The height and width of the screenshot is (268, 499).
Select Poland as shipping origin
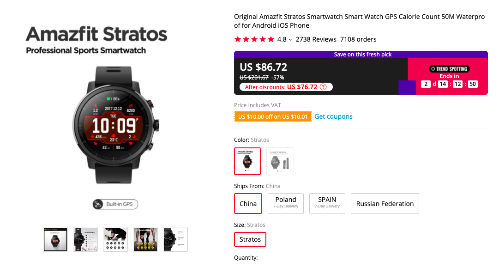pyautogui.click(x=285, y=203)
